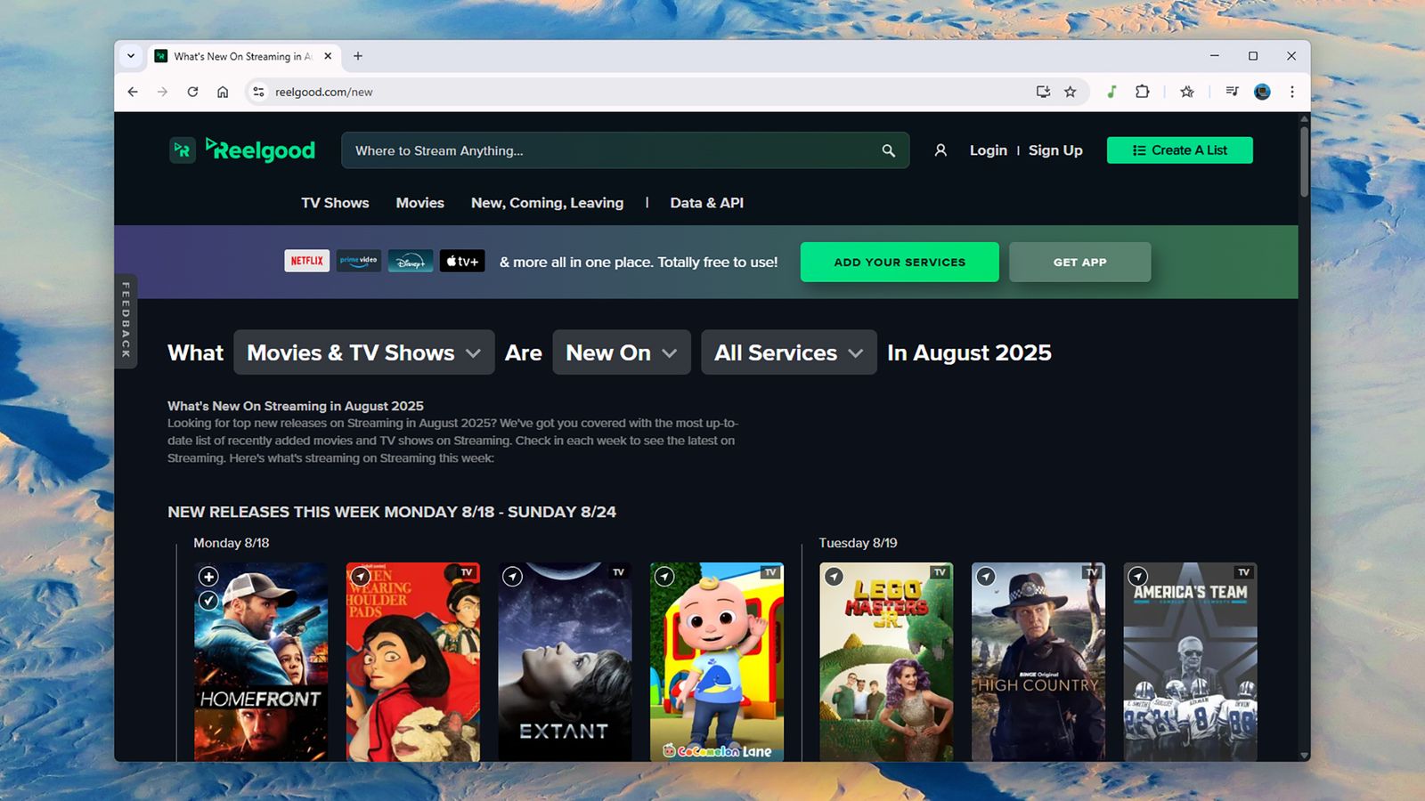1425x801 pixels.
Task: Click the user profile icon beside Login
Action: coord(940,150)
